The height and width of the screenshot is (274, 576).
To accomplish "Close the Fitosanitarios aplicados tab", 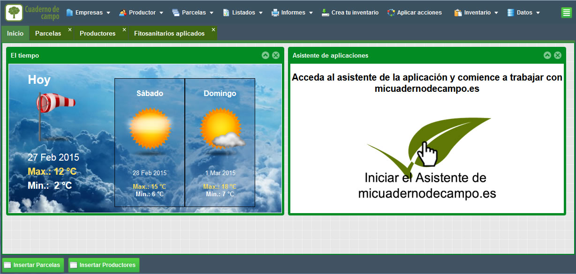I will [x=213, y=30].
